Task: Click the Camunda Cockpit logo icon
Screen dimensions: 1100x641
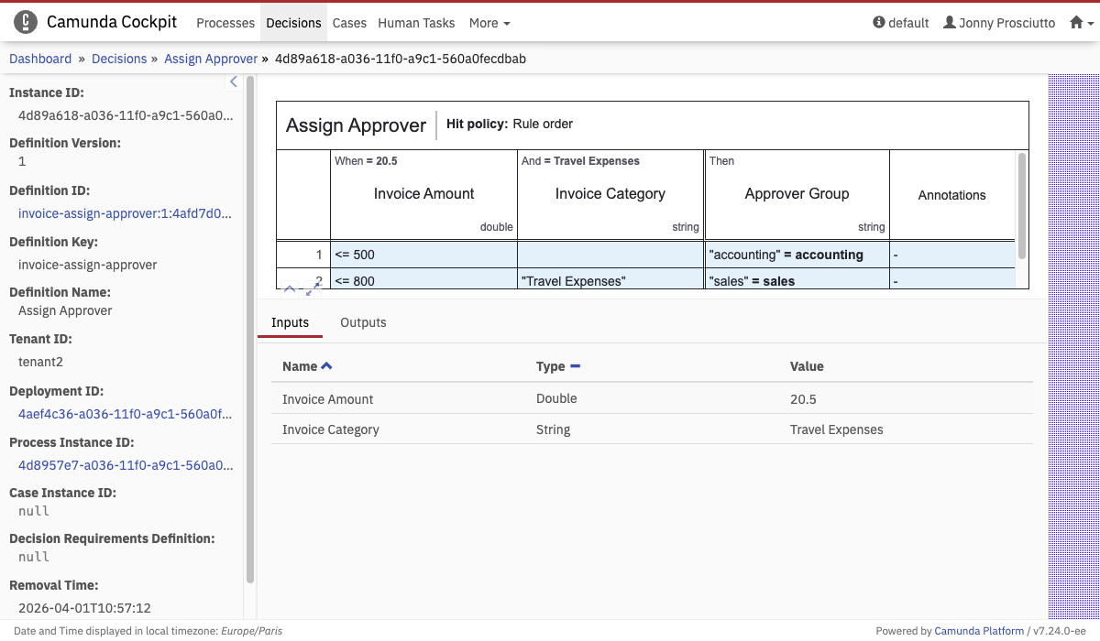Action: pos(26,22)
